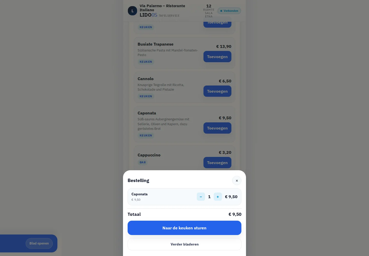369x256 pixels.
Task: Click the partially hidden top Toevoegen button
Action: [217, 24]
